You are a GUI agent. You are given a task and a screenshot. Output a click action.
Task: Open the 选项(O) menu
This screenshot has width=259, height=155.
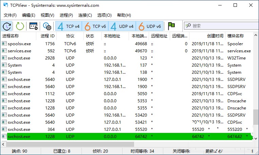coord(105,15)
